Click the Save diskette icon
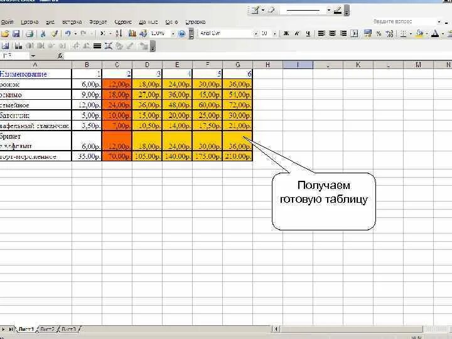The width and height of the screenshot is (452, 339). [x=16, y=34]
